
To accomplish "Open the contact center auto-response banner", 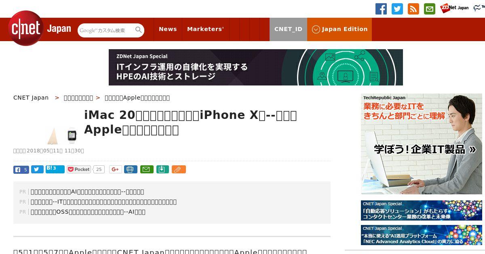I will pyautogui.click(x=422, y=210).
